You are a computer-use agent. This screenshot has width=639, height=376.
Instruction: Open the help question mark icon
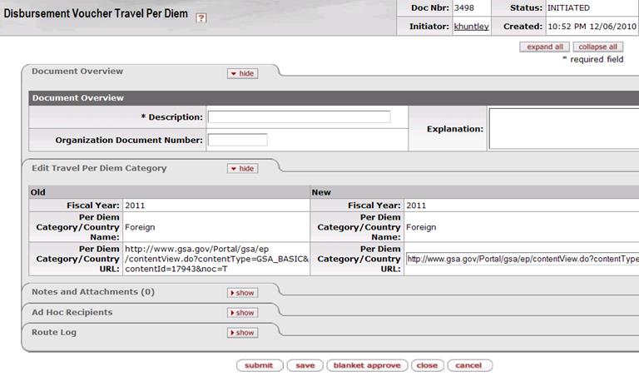click(201, 17)
